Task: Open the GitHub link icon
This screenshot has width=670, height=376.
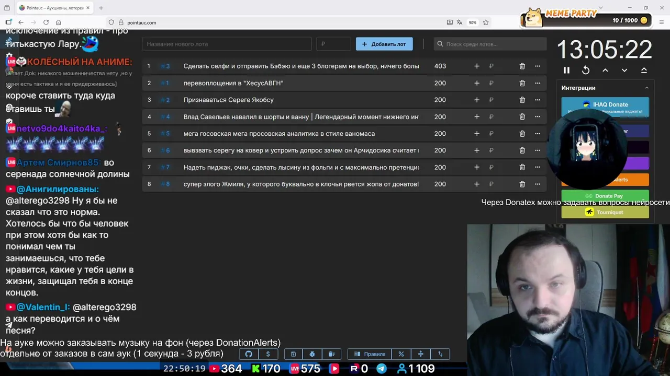Action: 249,354
